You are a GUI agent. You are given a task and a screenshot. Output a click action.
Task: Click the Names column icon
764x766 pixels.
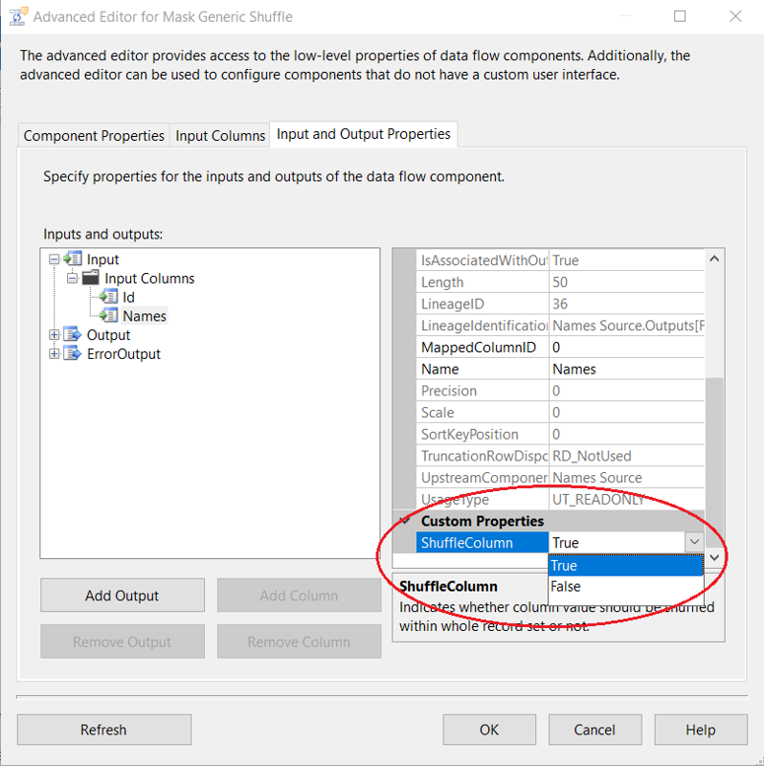pyautogui.click(x=108, y=315)
